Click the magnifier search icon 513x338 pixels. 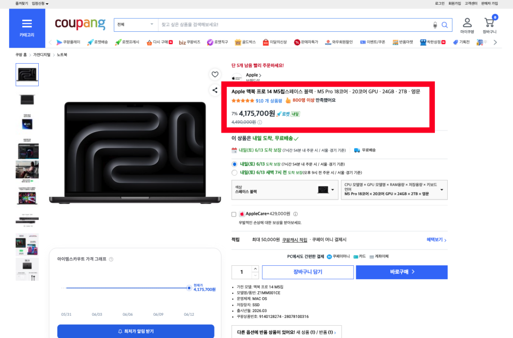coord(444,25)
